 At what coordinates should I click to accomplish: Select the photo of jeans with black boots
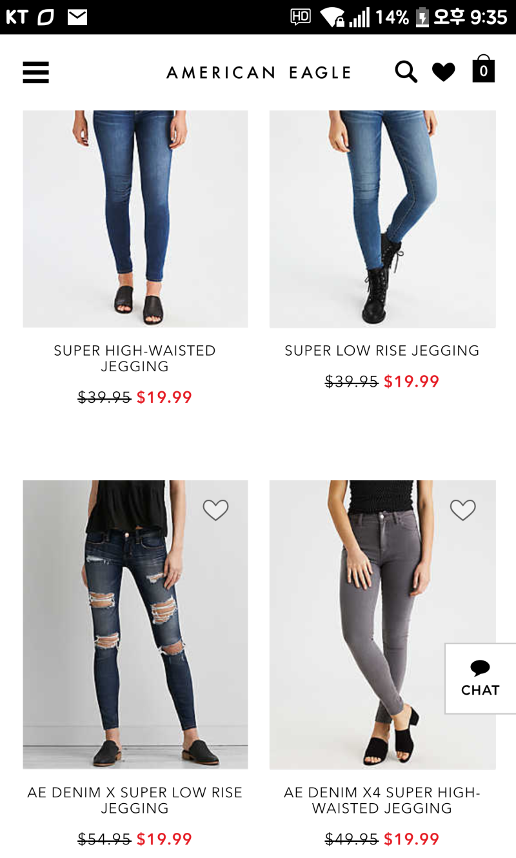click(382, 219)
